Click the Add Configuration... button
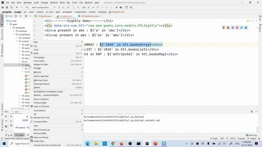 click(41, 7)
